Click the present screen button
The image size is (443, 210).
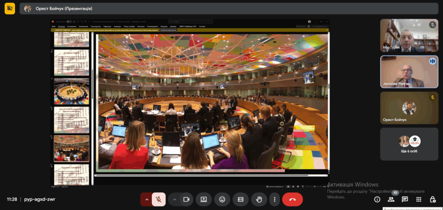pyautogui.click(x=203, y=199)
